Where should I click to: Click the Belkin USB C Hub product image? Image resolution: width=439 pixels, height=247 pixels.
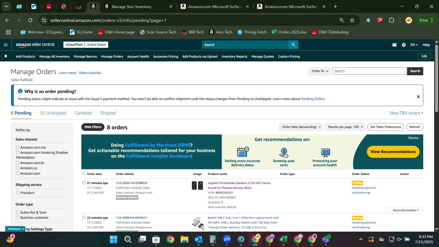point(197,223)
